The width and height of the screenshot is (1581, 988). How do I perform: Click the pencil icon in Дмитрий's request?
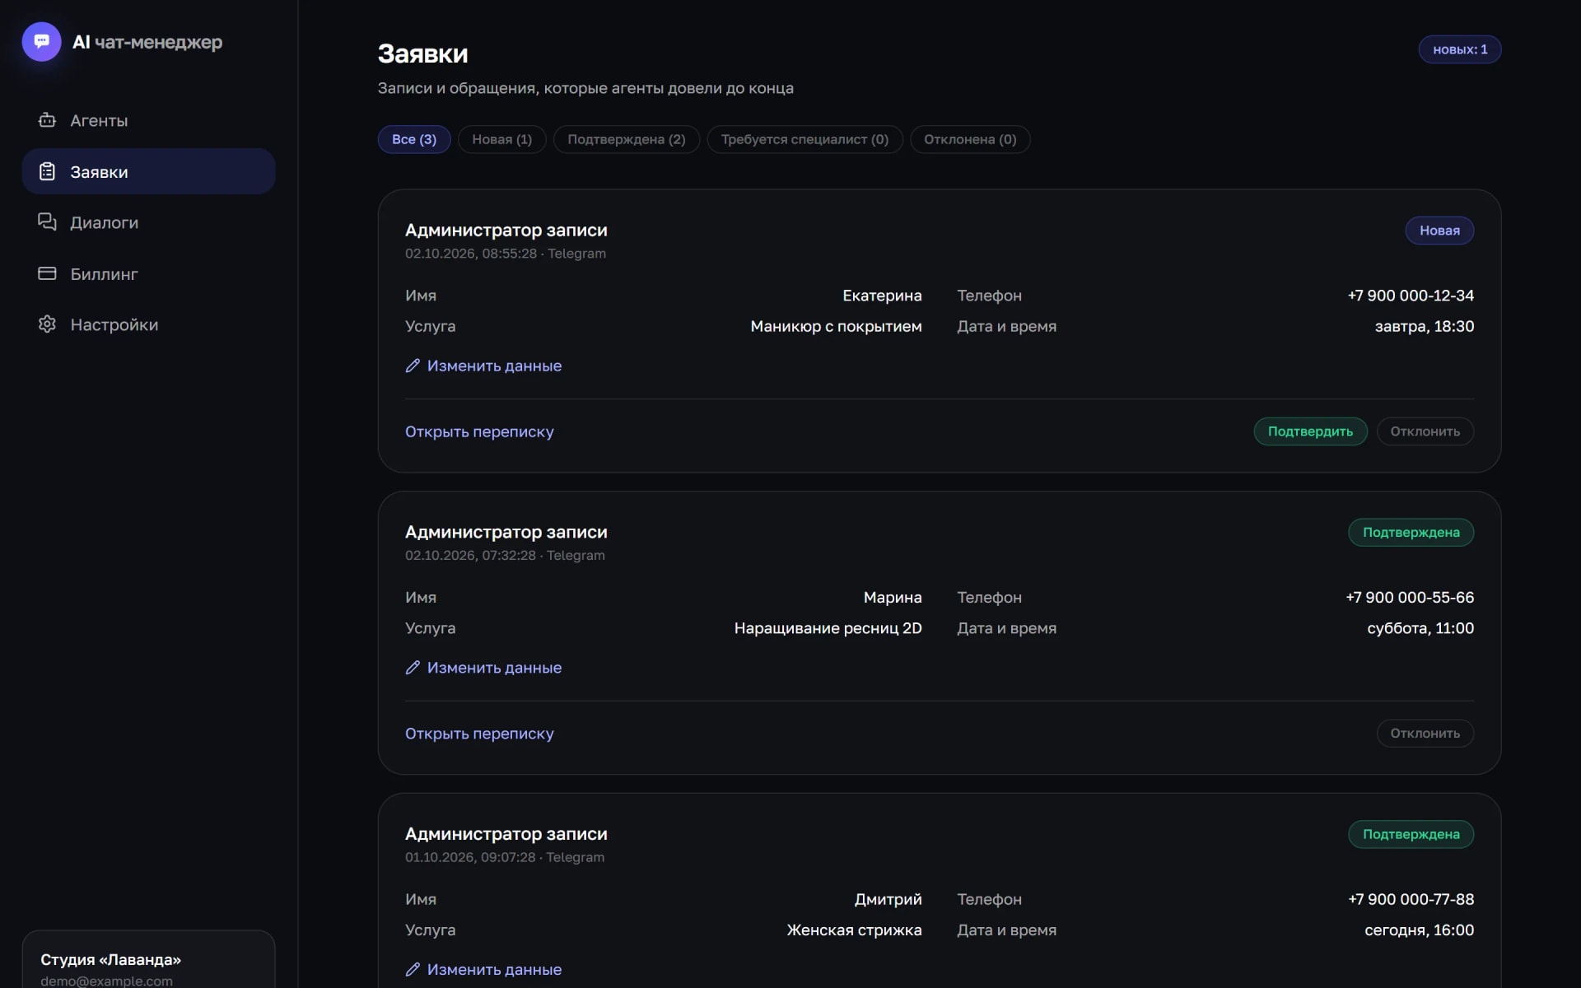pyautogui.click(x=413, y=970)
